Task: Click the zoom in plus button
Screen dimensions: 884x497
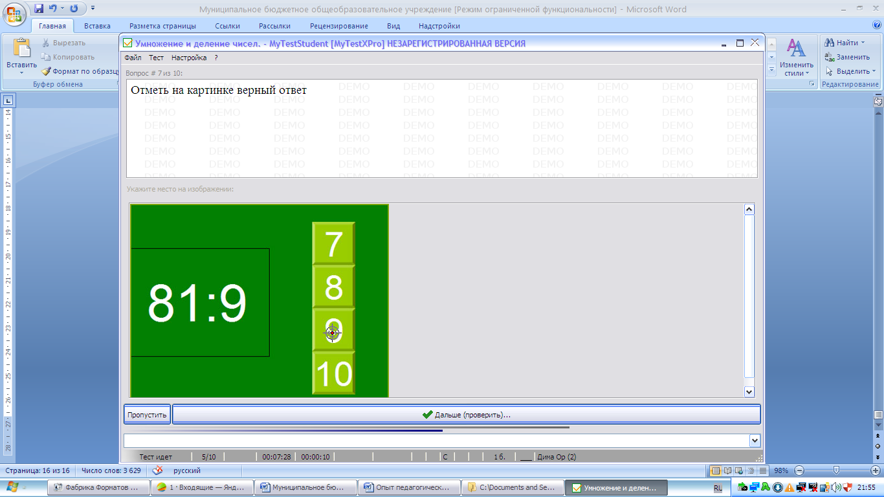Action: [876, 470]
